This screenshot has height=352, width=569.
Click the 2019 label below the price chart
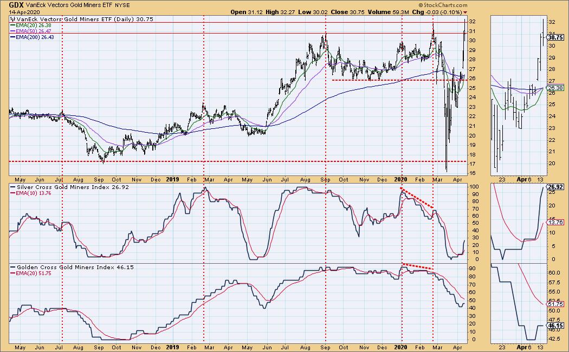click(172, 179)
